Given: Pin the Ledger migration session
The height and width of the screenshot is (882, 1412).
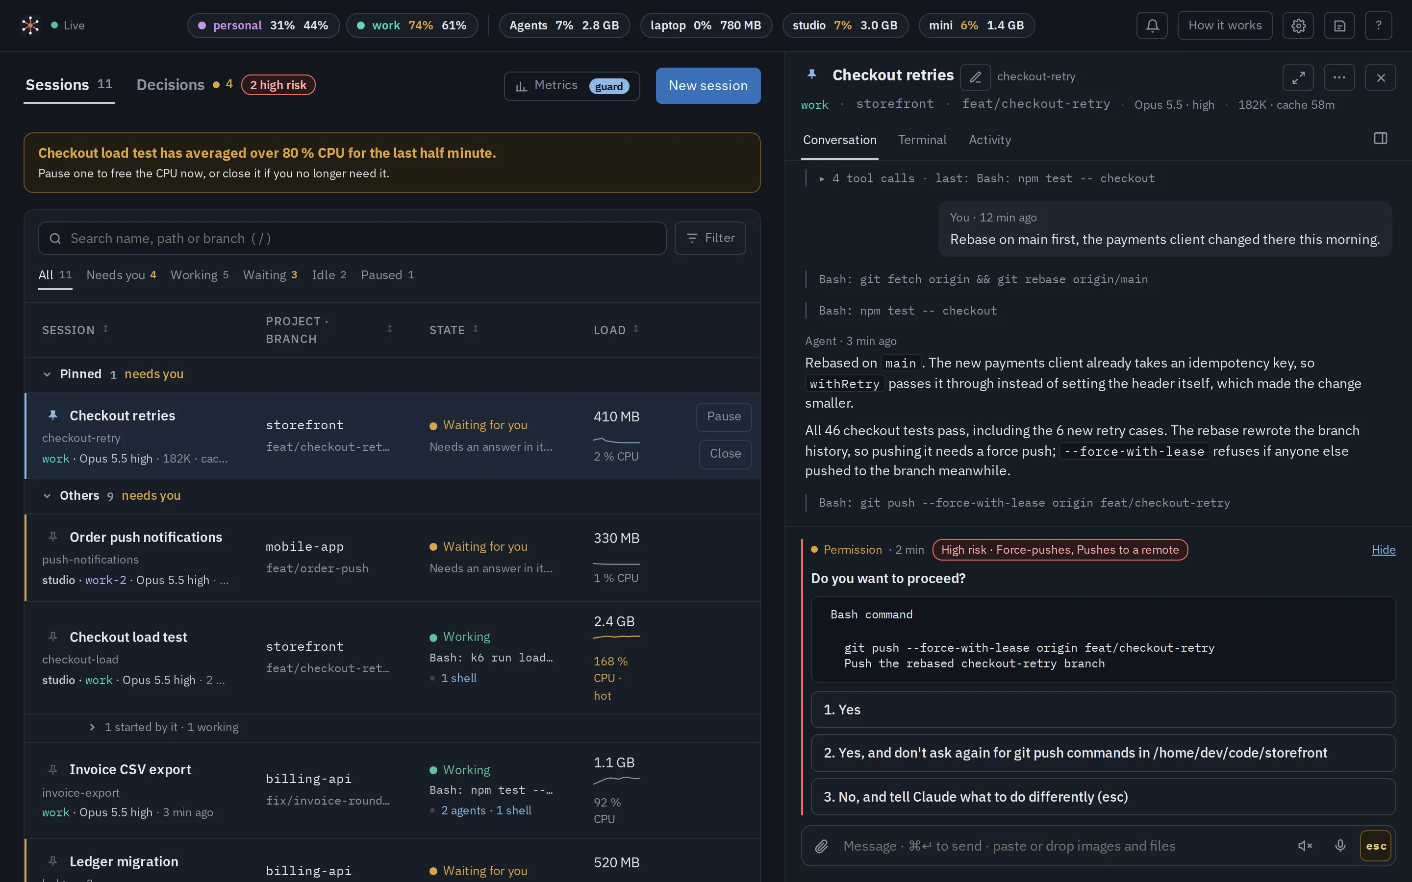Looking at the screenshot, I should tap(52, 861).
